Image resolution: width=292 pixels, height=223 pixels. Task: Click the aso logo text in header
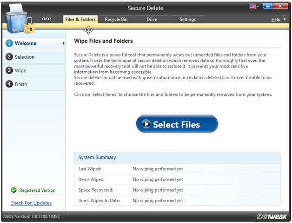pyautogui.click(x=46, y=19)
